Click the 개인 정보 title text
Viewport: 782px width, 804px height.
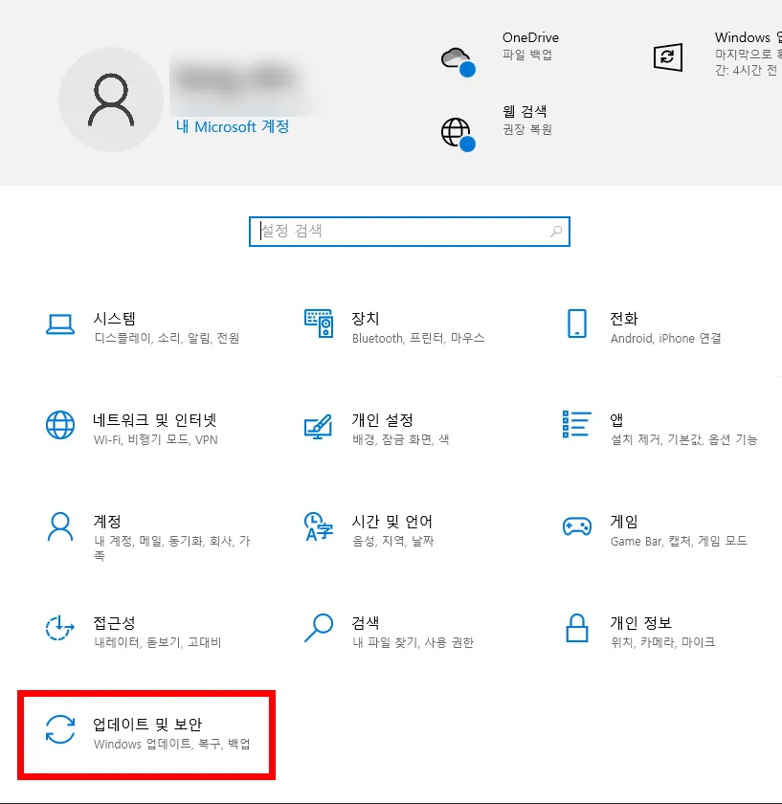click(641, 623)
